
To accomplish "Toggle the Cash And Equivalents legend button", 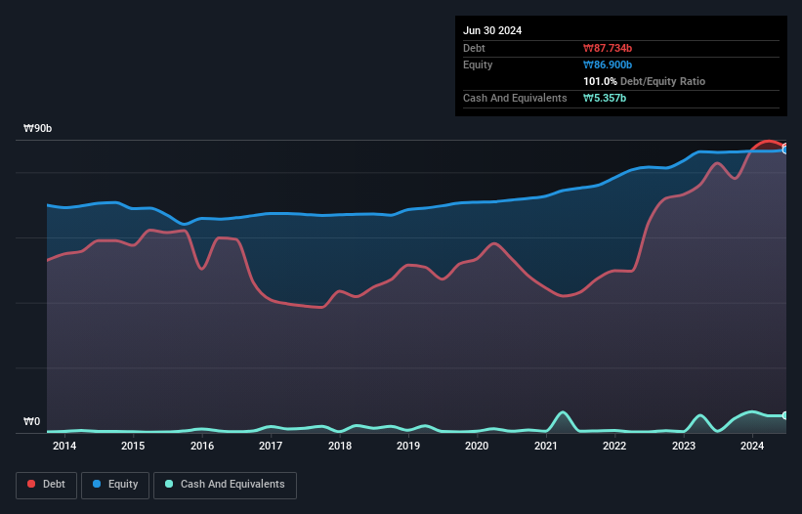I will [x=225, y=485].
